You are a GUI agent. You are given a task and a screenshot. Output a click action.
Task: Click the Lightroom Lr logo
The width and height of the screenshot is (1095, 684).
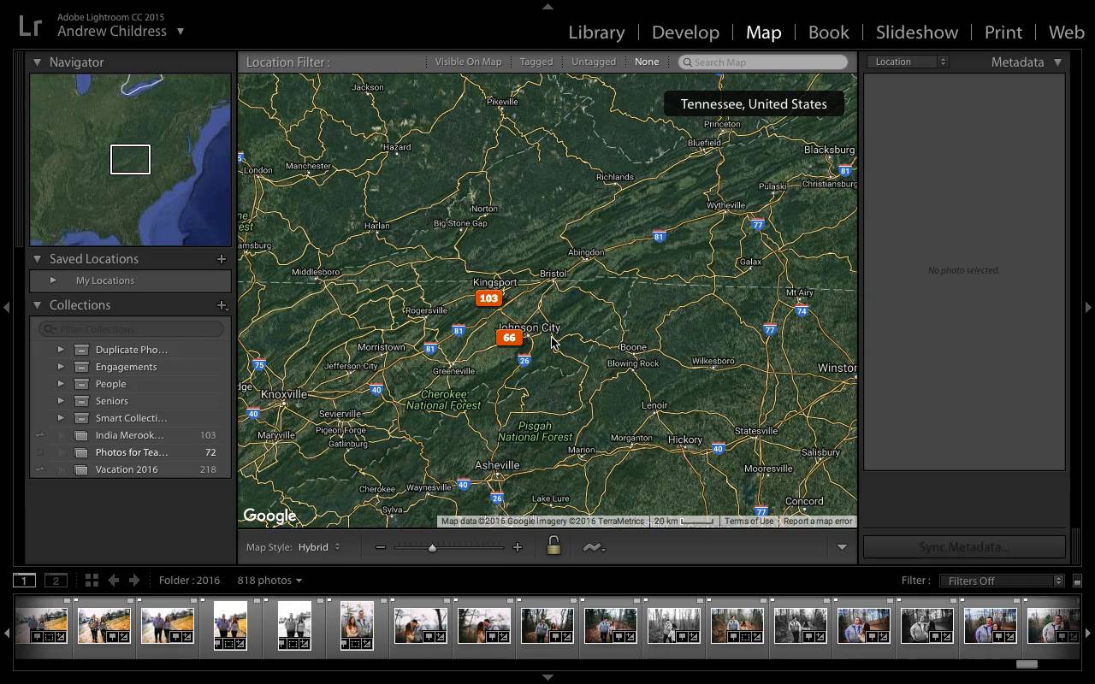(30, 26)
